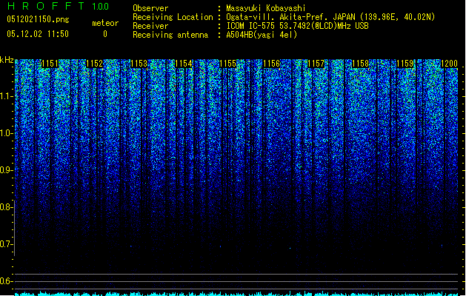Click the cyan signal level strip at bottom
Viewport: 466px width, 296px height.
coord(236,294)
